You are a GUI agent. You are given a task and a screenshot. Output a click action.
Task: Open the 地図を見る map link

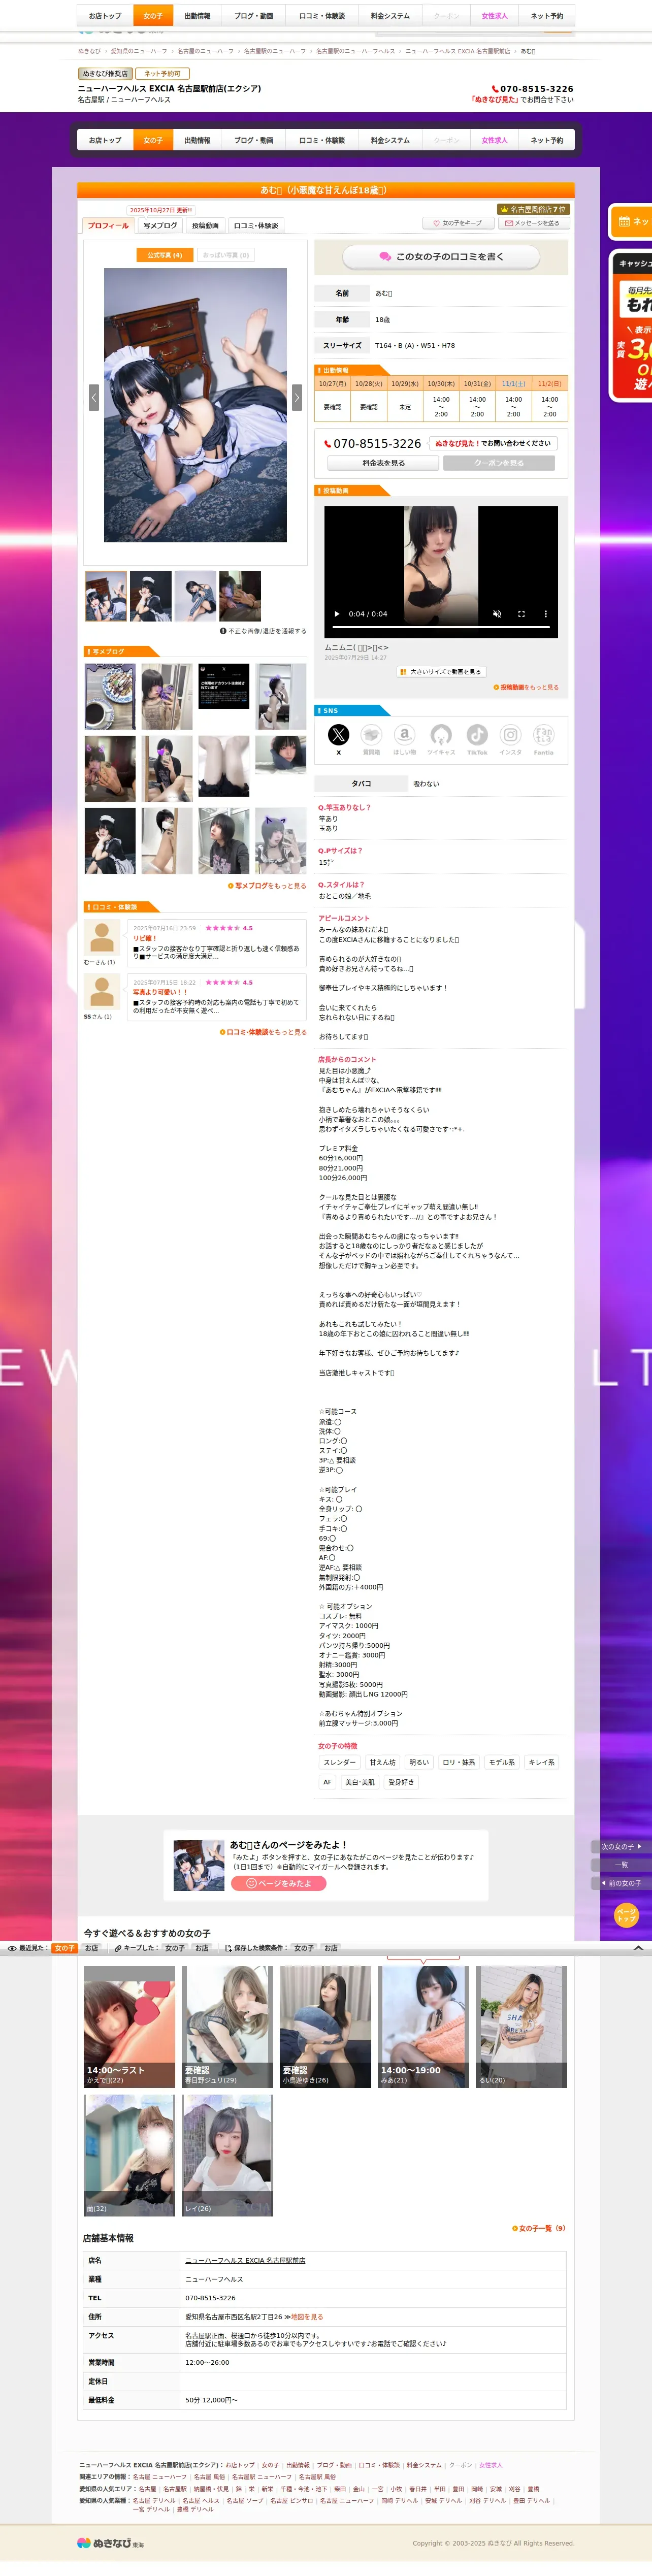[307, 2316]
